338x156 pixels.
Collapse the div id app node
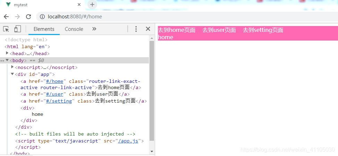(x=12, y=74)
